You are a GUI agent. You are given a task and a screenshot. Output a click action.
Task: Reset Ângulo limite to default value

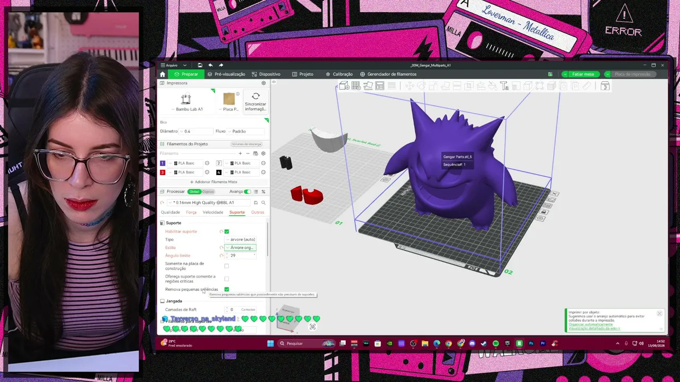click(221, 256)
